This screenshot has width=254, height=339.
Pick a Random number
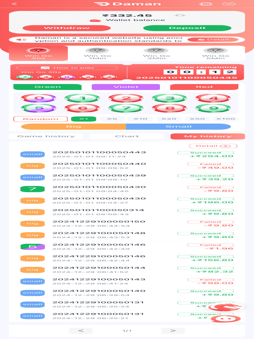pos(40,119)
